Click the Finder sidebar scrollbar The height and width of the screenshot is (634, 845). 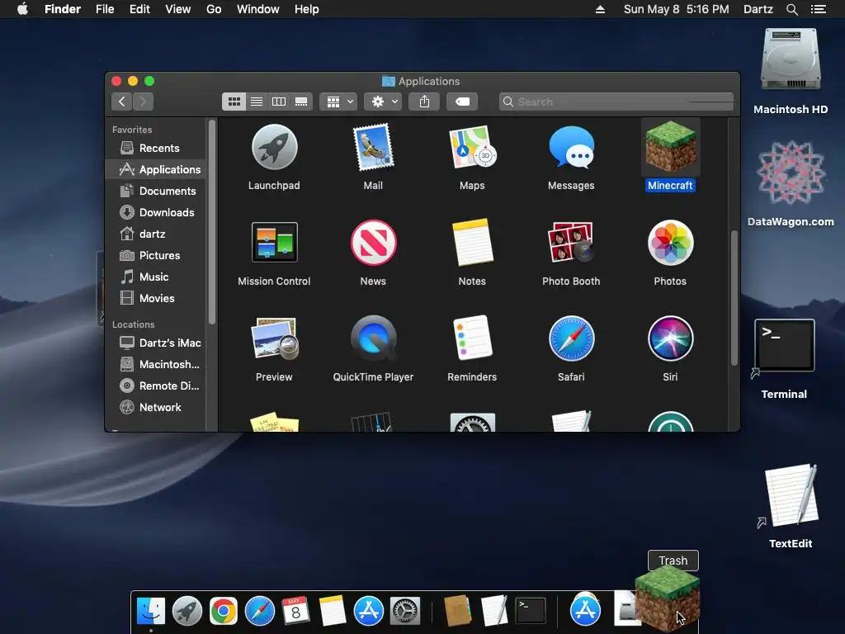[x=212, y=221]
